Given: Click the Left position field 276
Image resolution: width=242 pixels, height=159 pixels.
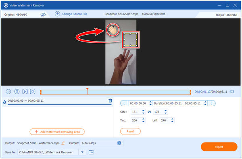Looking at the screenshot, I should 165,120.
